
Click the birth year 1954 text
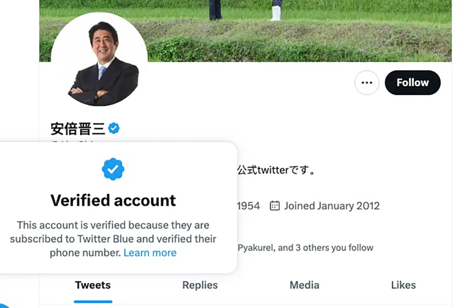coord(248,206)
